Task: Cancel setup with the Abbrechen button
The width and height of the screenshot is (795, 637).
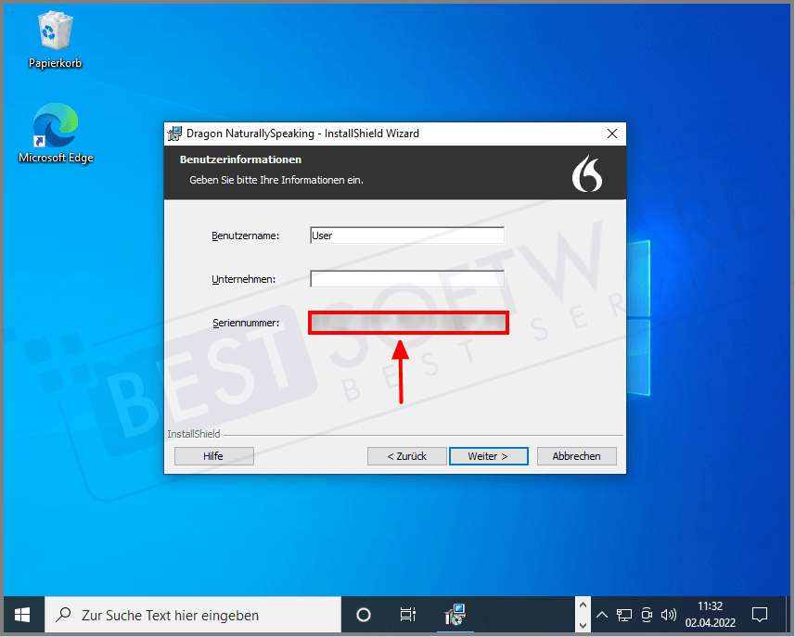Action: pos(576,456)
